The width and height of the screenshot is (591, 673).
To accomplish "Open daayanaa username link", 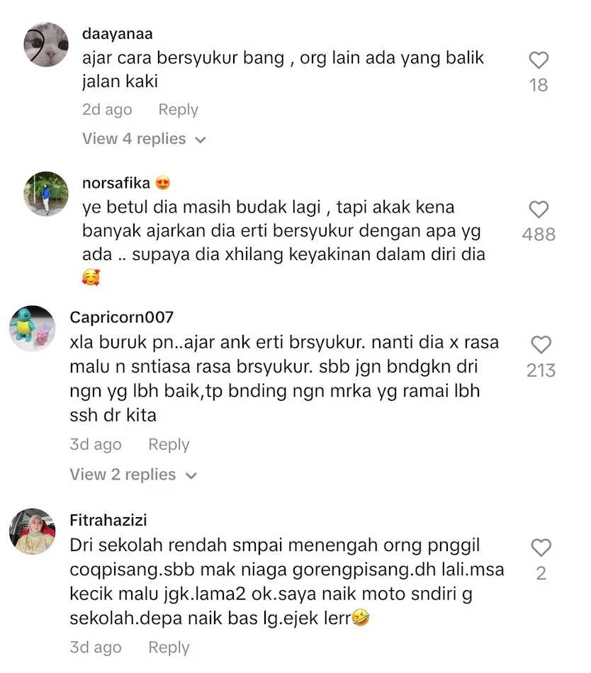I will pyautogui.click(x=117, y=34).
